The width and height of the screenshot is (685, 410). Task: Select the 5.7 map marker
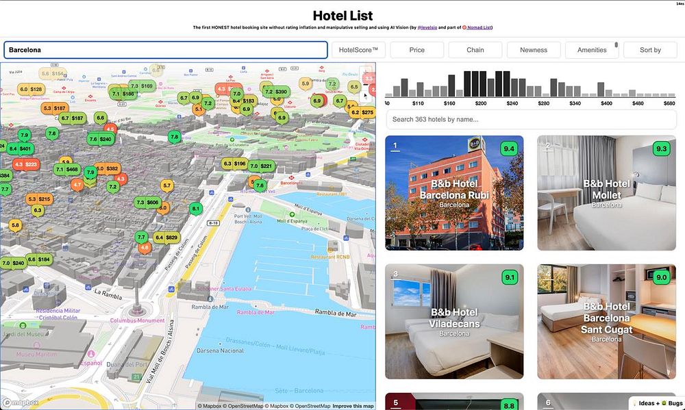(167, 185)
